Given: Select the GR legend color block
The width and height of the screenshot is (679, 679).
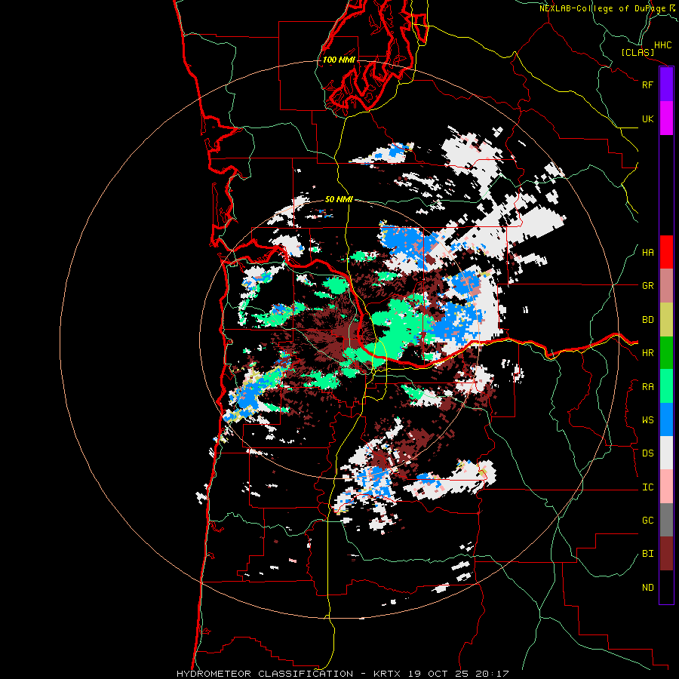Looking at the screenshot, I should (666, 286).
